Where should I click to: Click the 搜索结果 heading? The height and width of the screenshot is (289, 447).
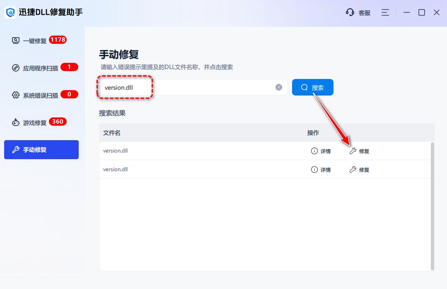112,113
